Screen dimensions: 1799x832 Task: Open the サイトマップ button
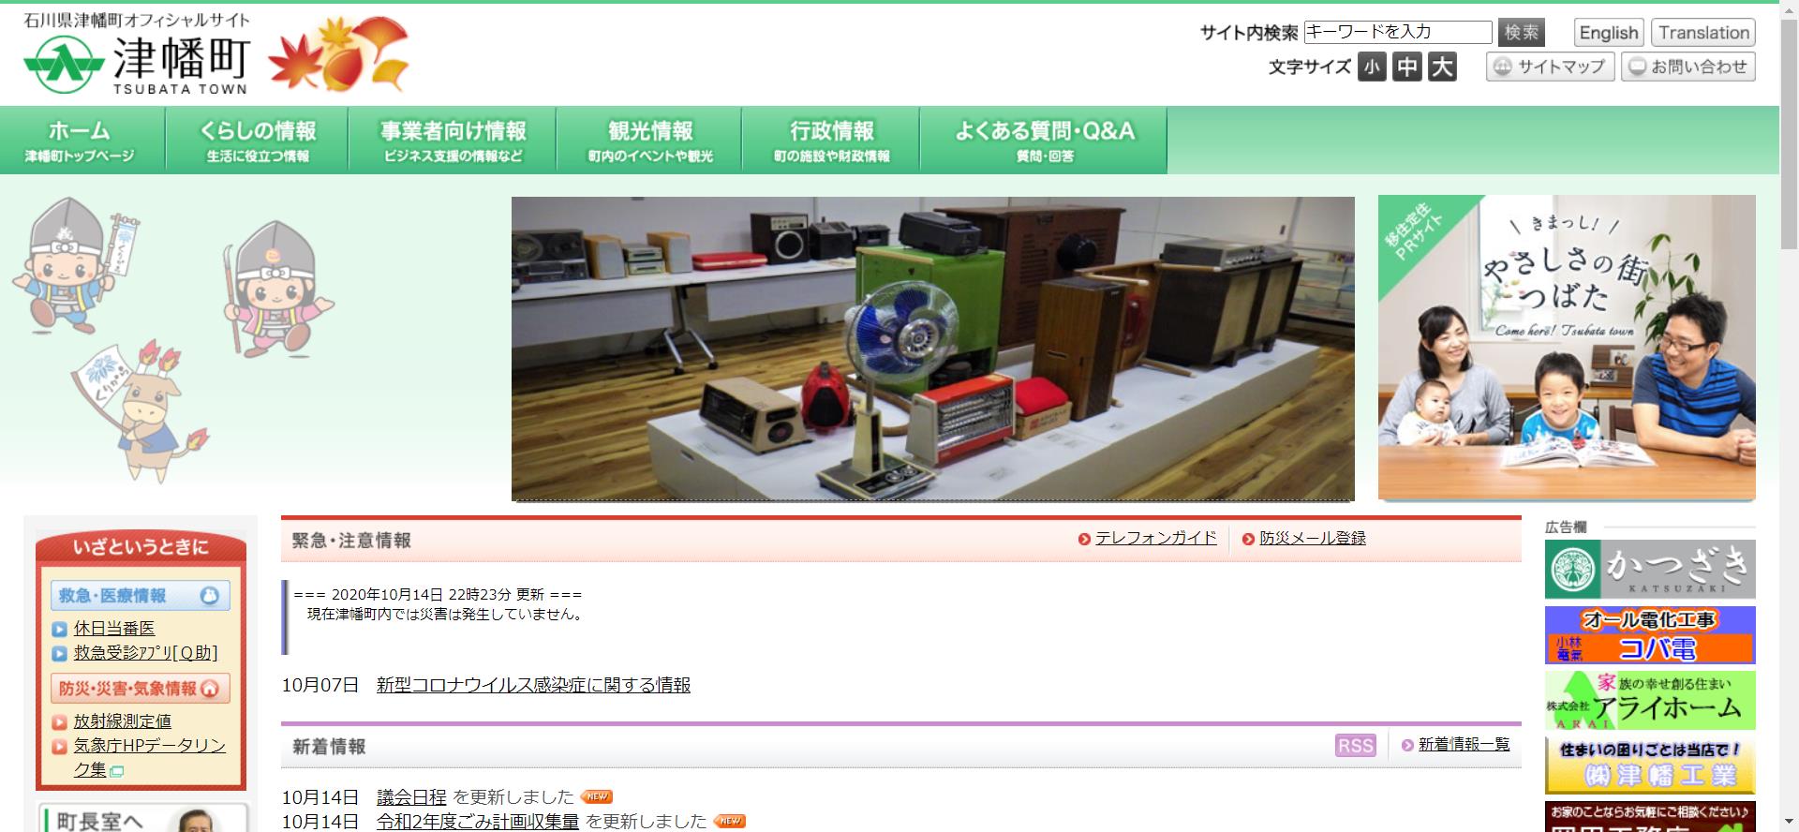[x=1550, y=67]
